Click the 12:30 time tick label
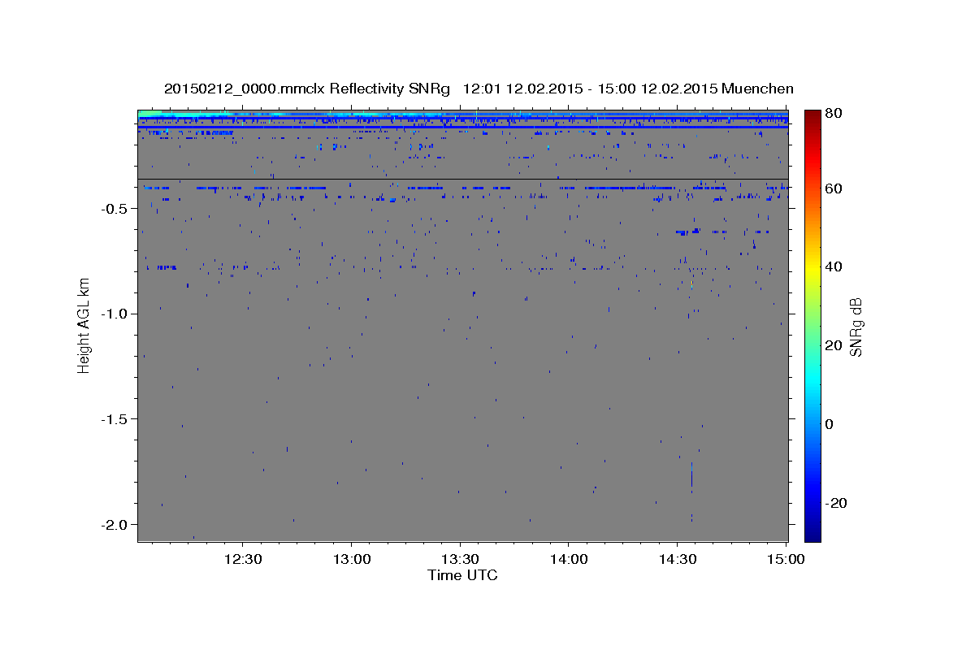Image resolution: width=975 pixels, height=650 pixels. 243,560
